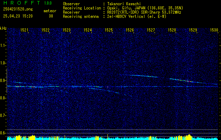
Task: Click time axis marker 1528
Action: [x=172, y=30]
